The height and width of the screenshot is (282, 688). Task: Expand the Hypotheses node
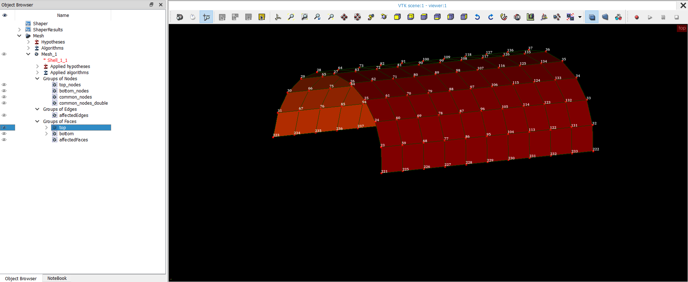[28, 42]
